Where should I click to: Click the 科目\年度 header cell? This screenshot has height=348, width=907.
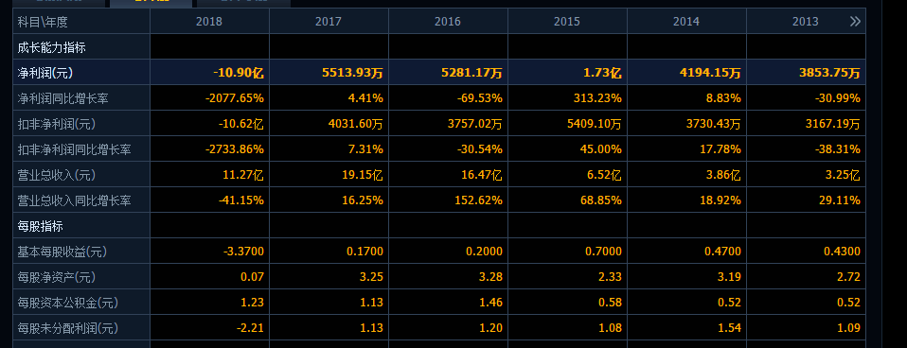coord(43,22)
